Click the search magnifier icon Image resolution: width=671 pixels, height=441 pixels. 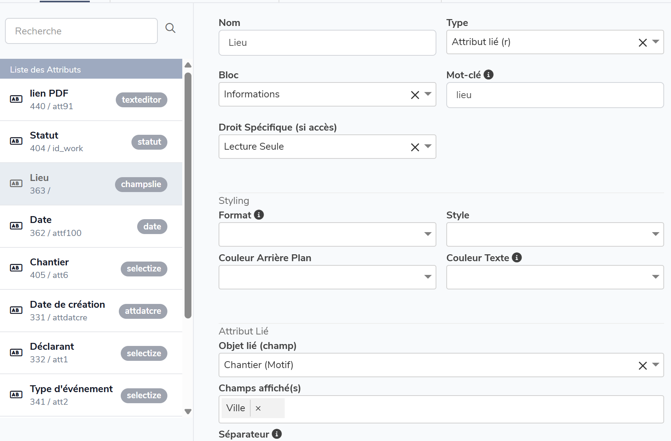click(170, 28)
